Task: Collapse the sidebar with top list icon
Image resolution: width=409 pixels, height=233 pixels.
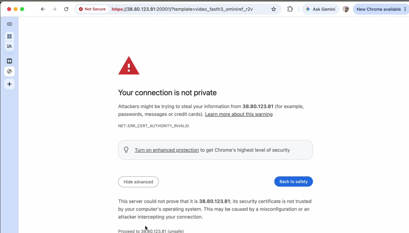Action: click(x=9, y=24)
